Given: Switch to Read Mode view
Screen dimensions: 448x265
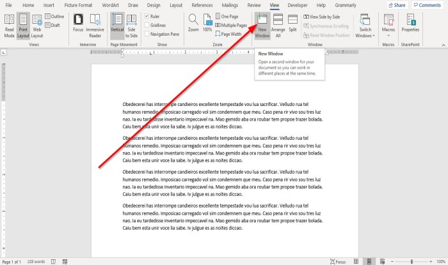Looking at the screenshot, I should coord(9,26).
